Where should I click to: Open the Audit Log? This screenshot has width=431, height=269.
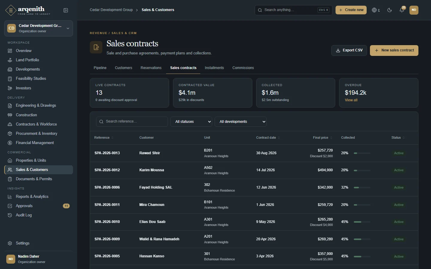pos(39,215)
